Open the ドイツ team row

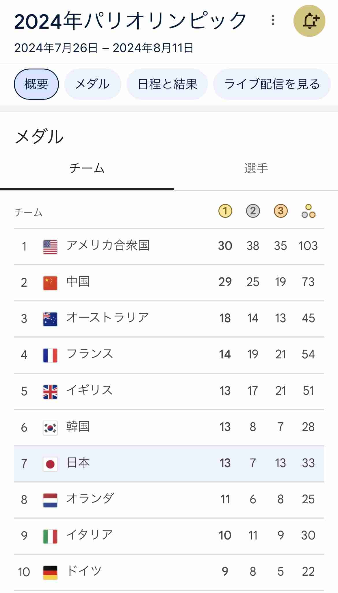[169, 572]
